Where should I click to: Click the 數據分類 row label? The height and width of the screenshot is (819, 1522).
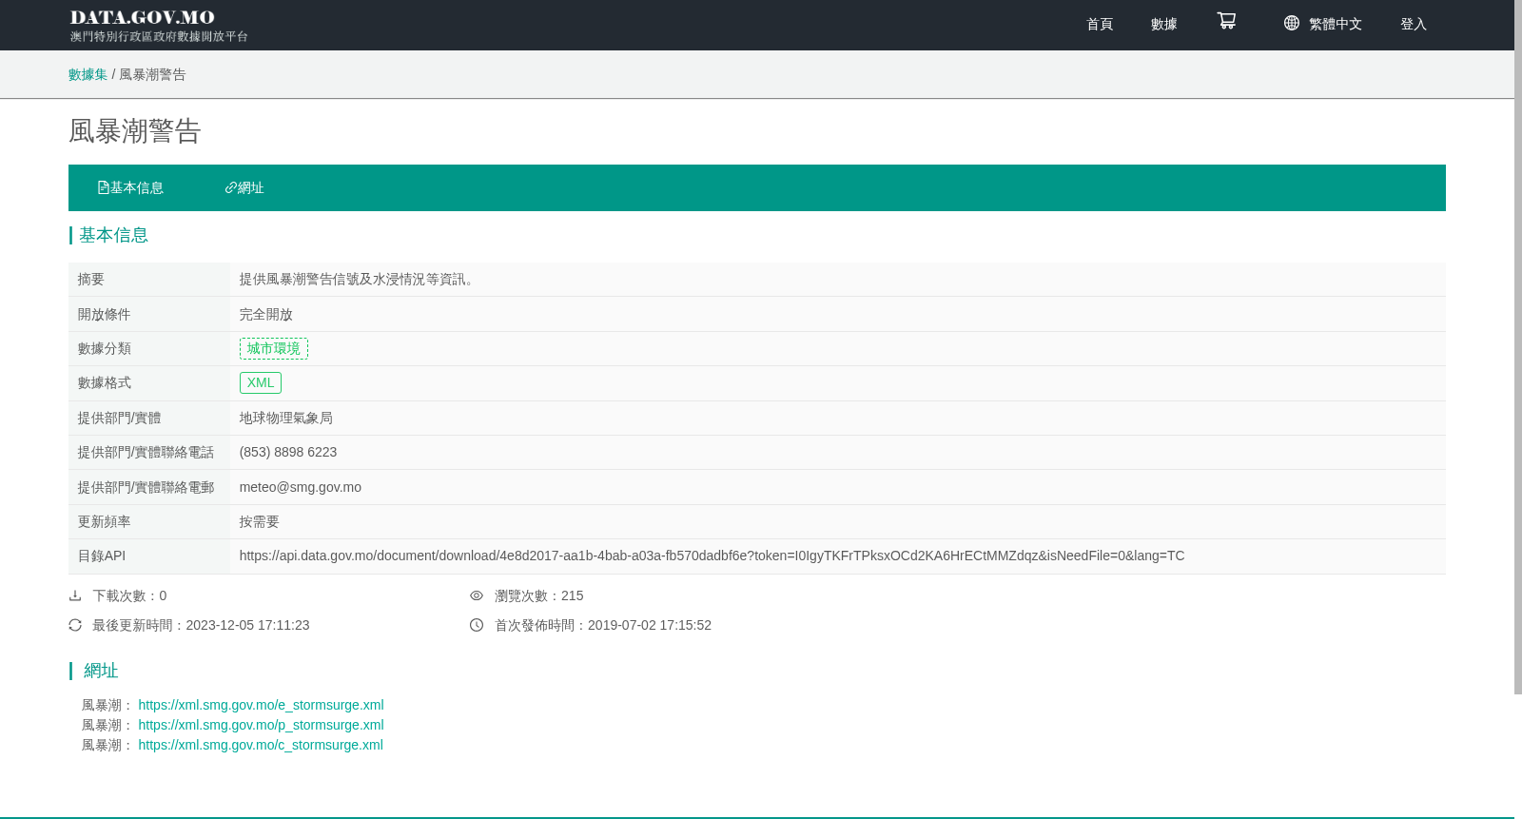(105, 348)
